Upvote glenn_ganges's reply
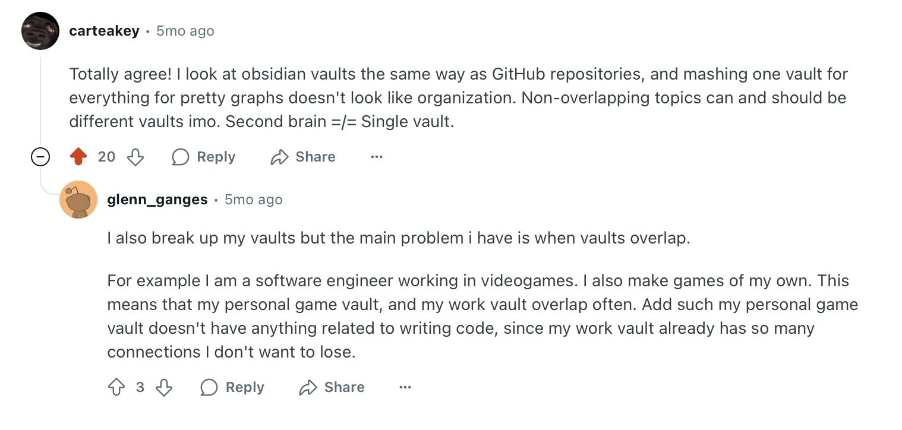 tap(116, 387)
